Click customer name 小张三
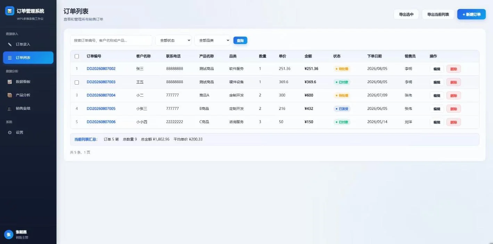Image resolution: width=493 pixels, height=244 pixels. [x=142, y=108]
